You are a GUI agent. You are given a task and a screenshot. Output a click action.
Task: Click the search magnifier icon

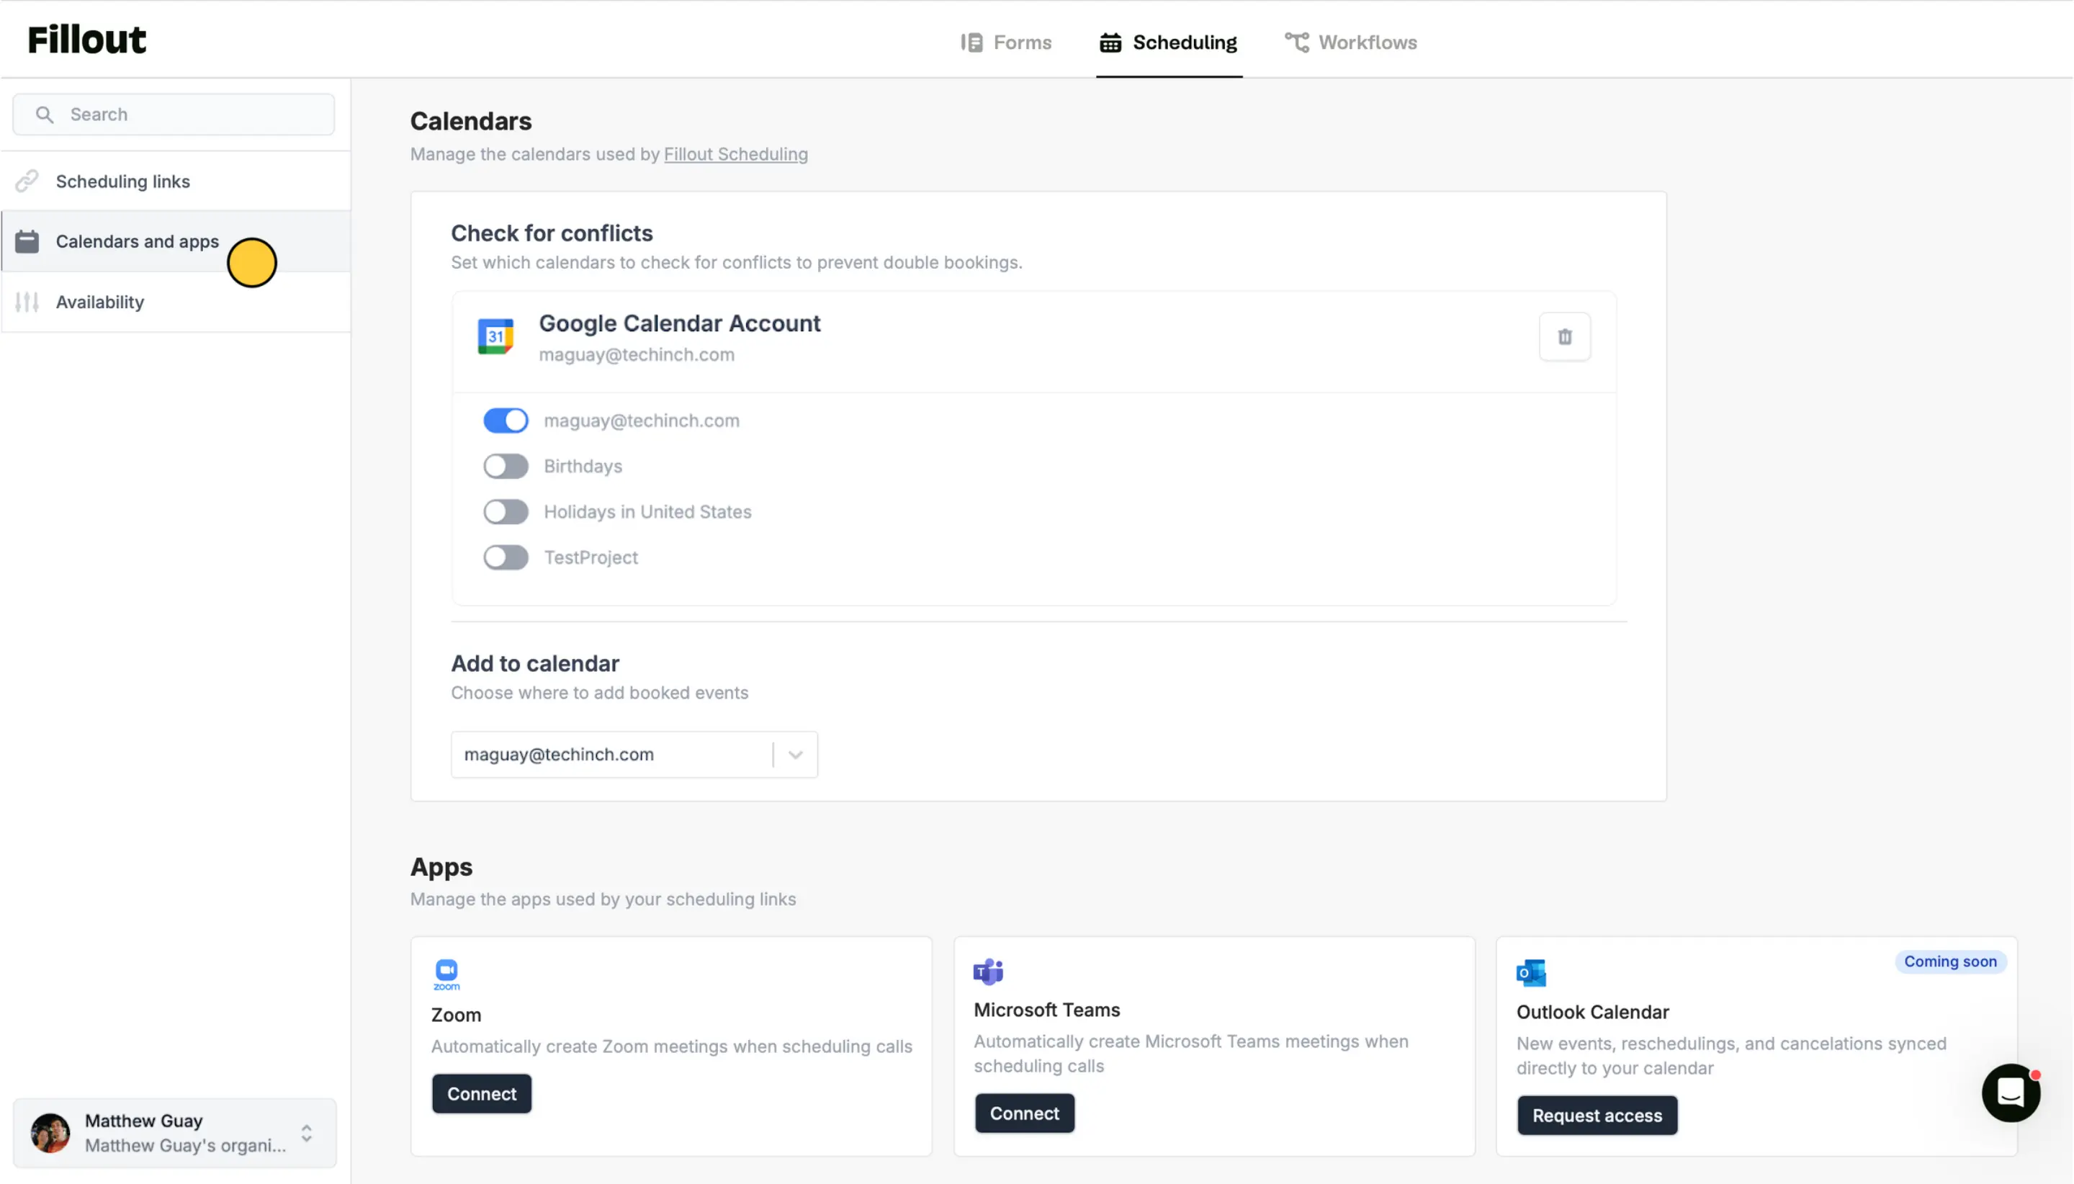point(45,115)
